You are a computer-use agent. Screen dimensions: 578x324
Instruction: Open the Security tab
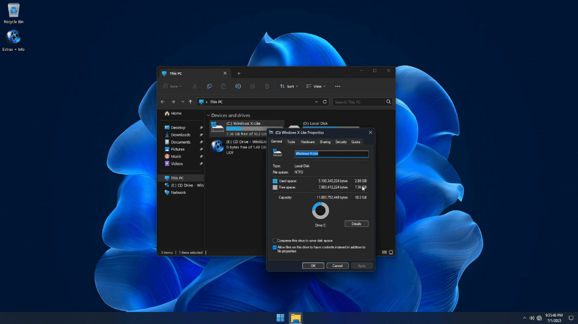[x=341, y=142]
